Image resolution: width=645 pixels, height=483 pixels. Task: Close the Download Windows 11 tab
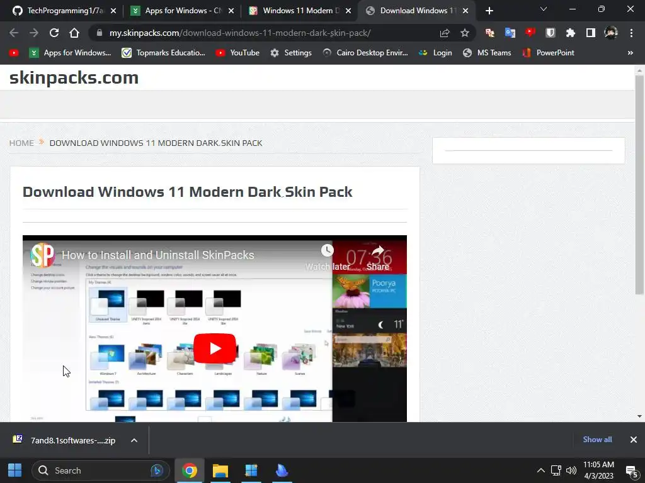[x=465, y=11]
